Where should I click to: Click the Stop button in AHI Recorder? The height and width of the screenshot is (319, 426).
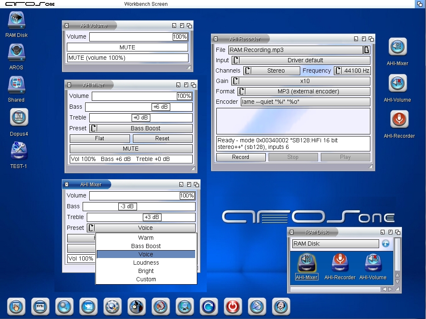coord(293,157)
